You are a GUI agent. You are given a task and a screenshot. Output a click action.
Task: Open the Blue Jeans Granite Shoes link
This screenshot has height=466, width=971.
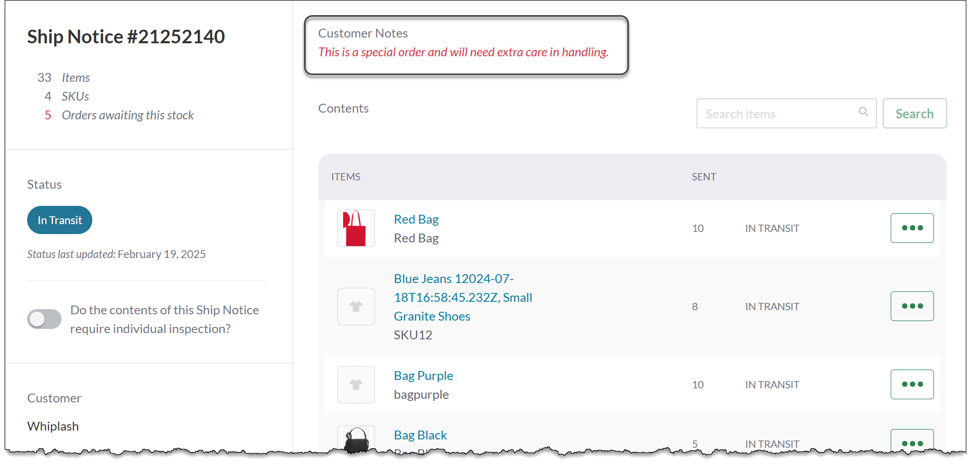coord(463,298)
